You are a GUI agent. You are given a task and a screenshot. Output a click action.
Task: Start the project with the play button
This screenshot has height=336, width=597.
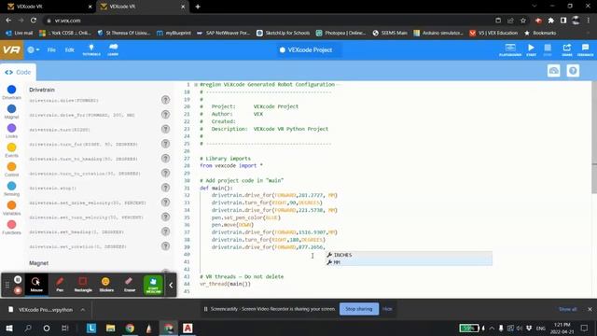(x=531, y=49)
